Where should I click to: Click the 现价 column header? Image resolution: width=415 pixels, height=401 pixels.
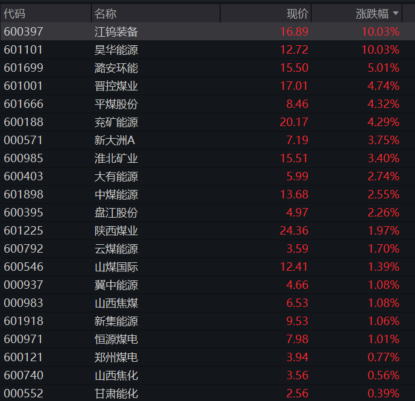tap(298, 13)
